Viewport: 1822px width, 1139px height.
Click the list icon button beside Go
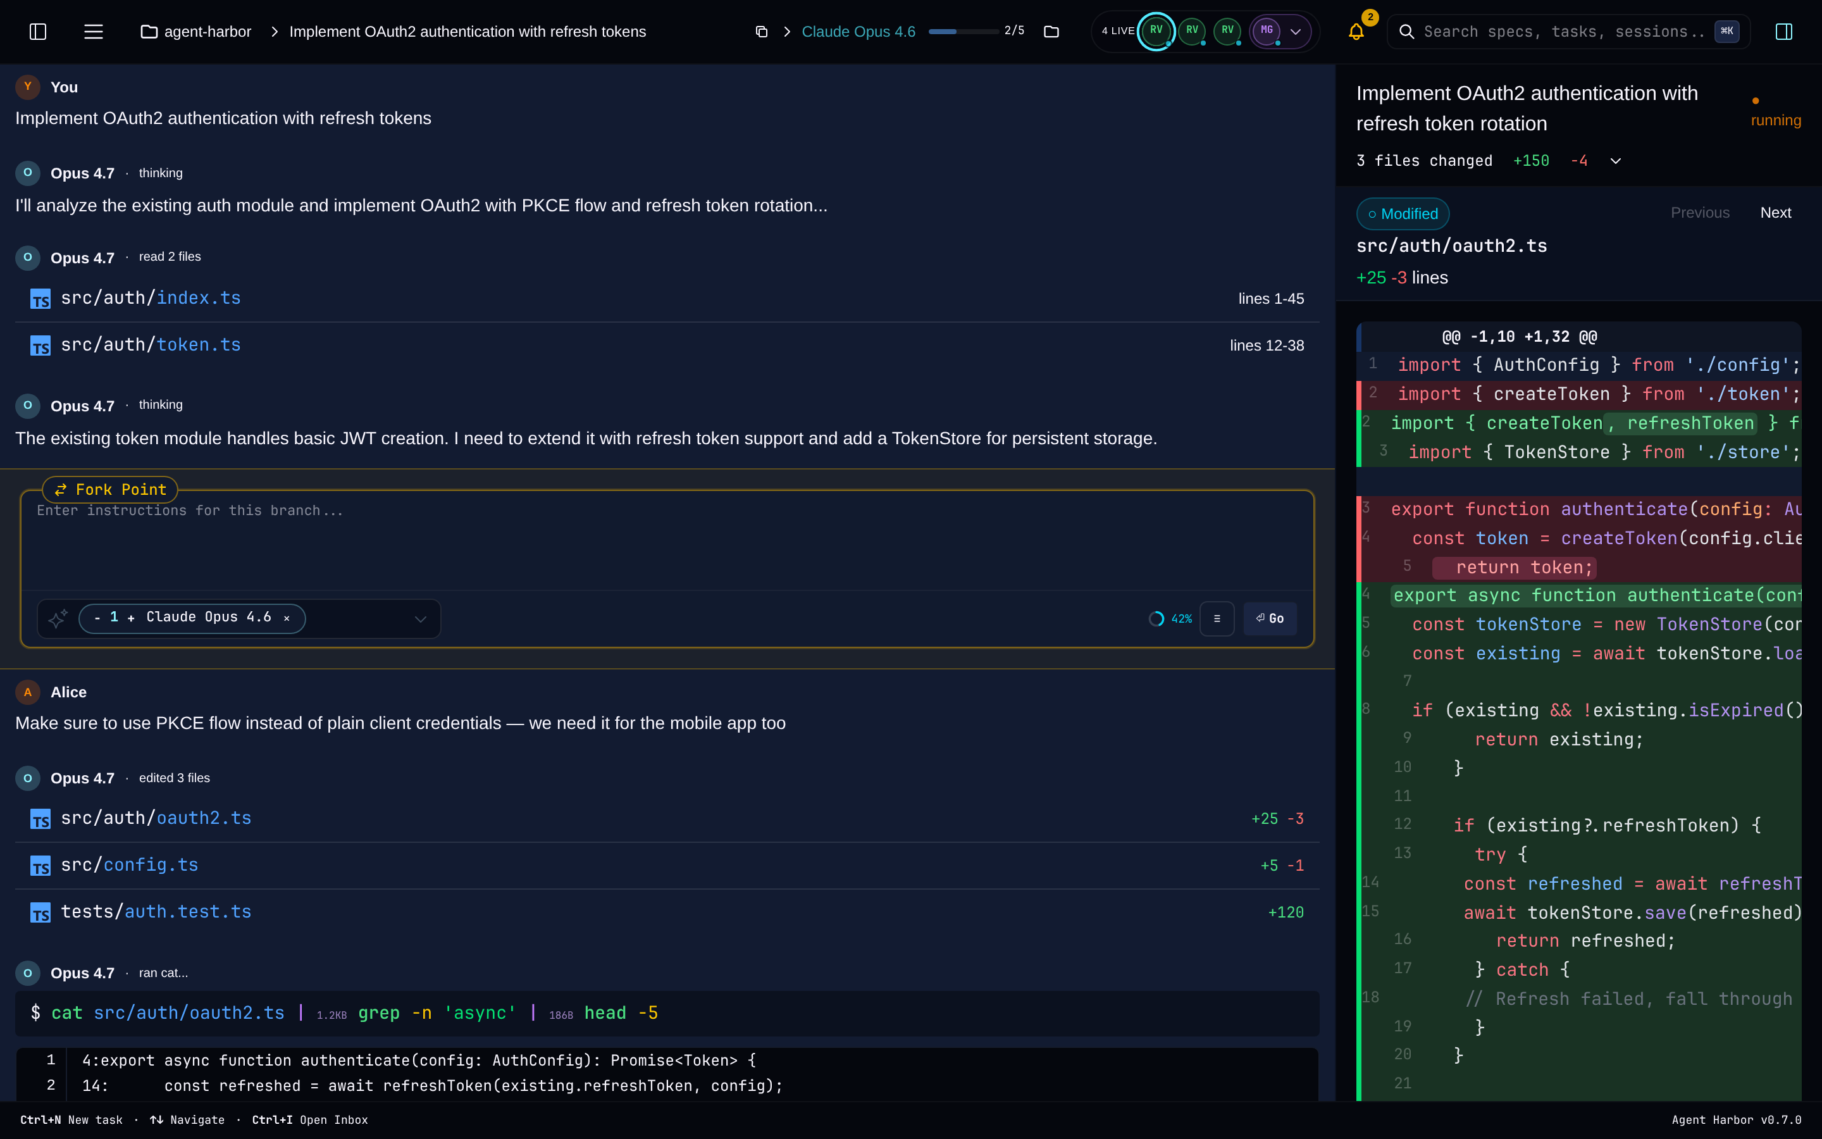click(x=1217, y=618)
